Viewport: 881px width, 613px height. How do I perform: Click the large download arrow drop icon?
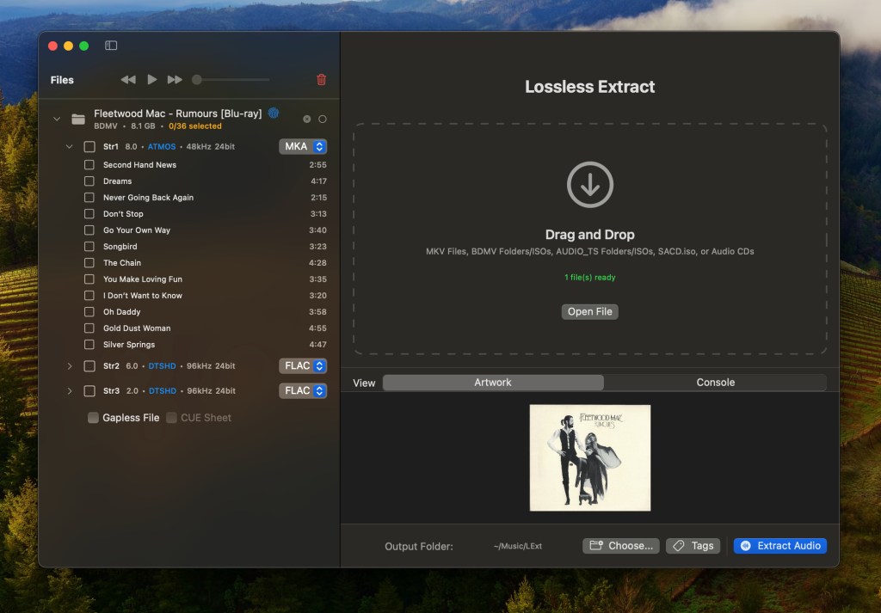pyautogui.click(x=590, y=184)
